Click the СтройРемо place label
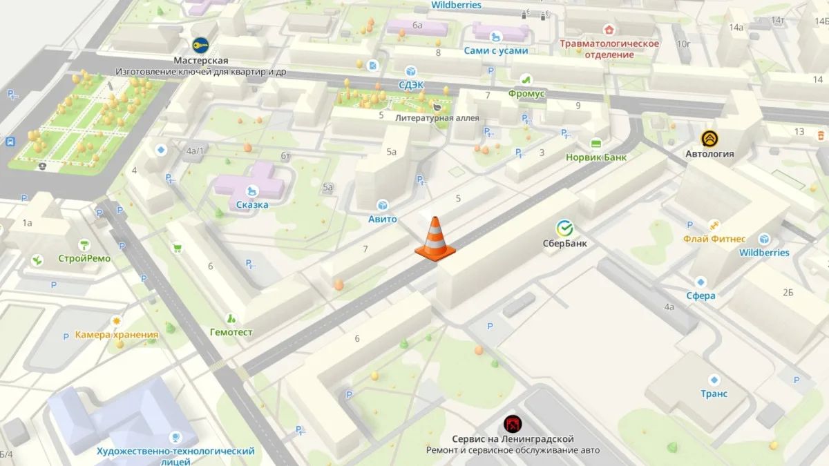This screenshot has height=466, width=829. pos(84,259)
